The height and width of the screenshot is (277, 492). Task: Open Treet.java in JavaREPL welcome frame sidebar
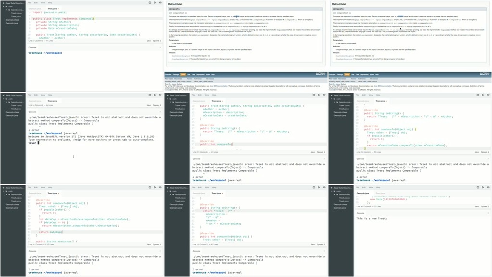tap(16, 109)
